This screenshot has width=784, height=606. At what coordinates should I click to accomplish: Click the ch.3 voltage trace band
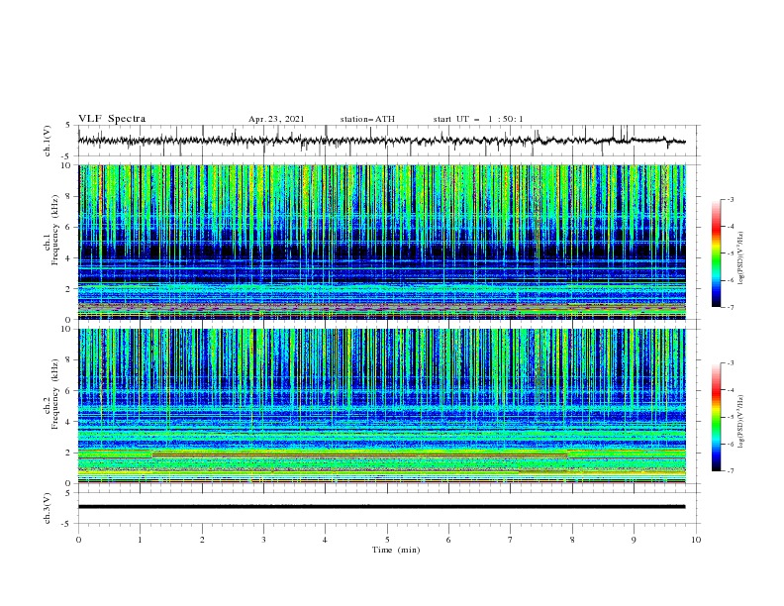[x=381, y=507]
